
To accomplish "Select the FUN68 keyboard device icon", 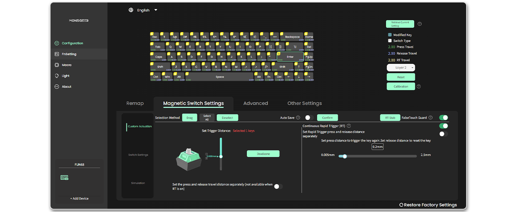I will [64, 177].
